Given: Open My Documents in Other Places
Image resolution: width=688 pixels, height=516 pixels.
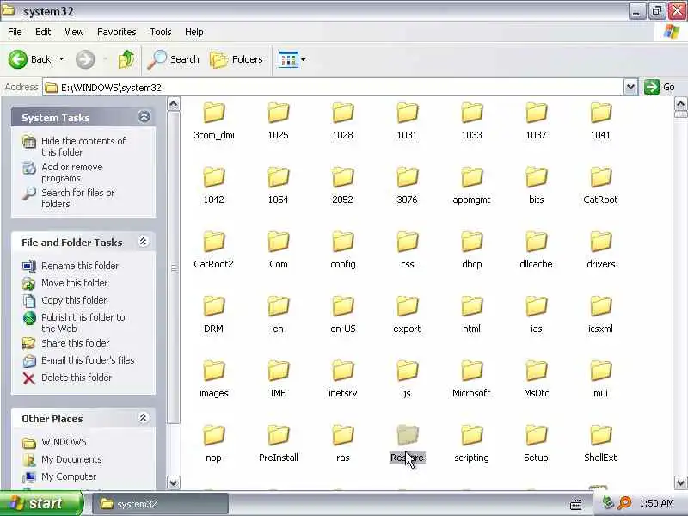Looking at the screenshot, I should point(71,459).
